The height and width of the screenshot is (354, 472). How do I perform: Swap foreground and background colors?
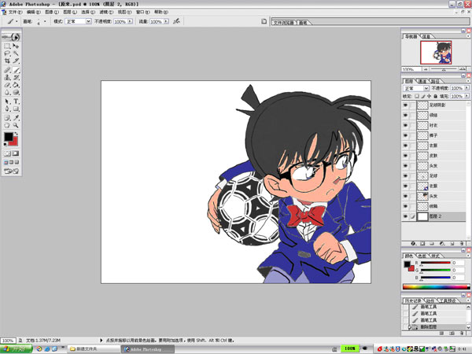click(x=17, y=134)
